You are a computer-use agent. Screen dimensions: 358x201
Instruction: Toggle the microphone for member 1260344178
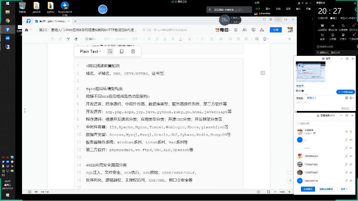click(346, 181)
